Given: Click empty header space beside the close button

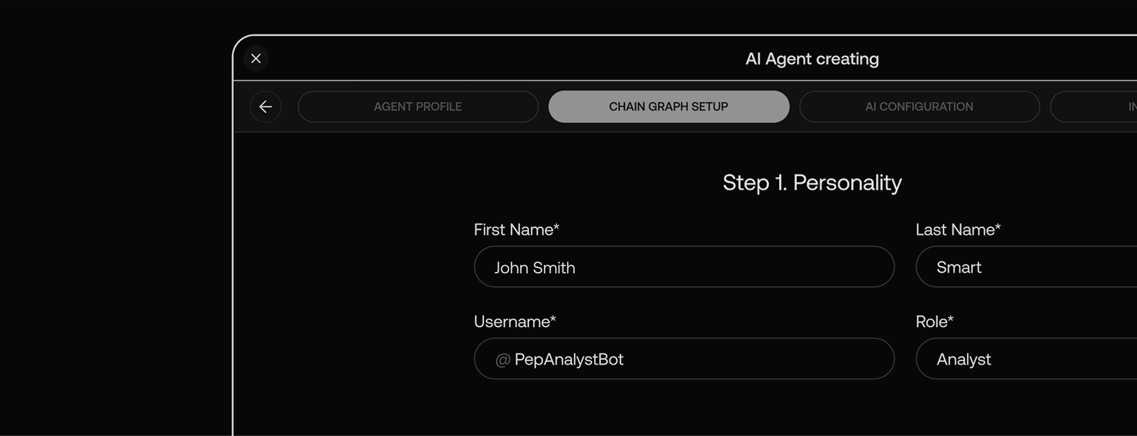Looking at the screenshot, I should [441, 59].
